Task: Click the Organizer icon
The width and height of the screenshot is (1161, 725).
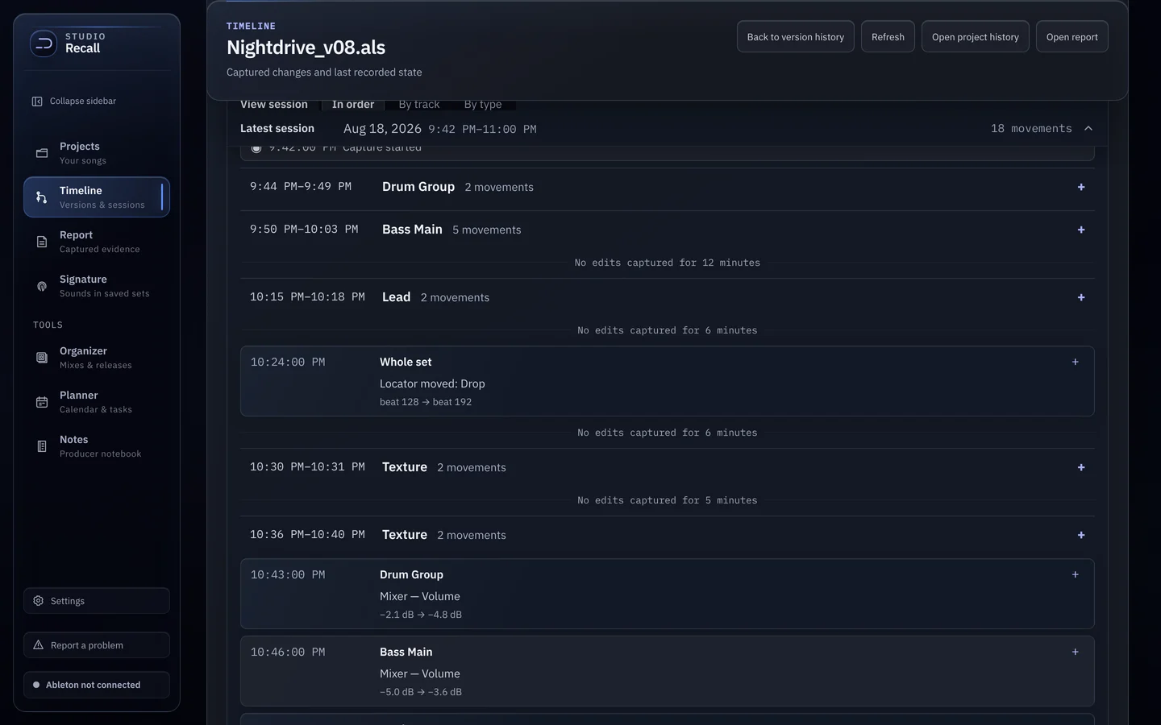Action: [x=42, y=358]
